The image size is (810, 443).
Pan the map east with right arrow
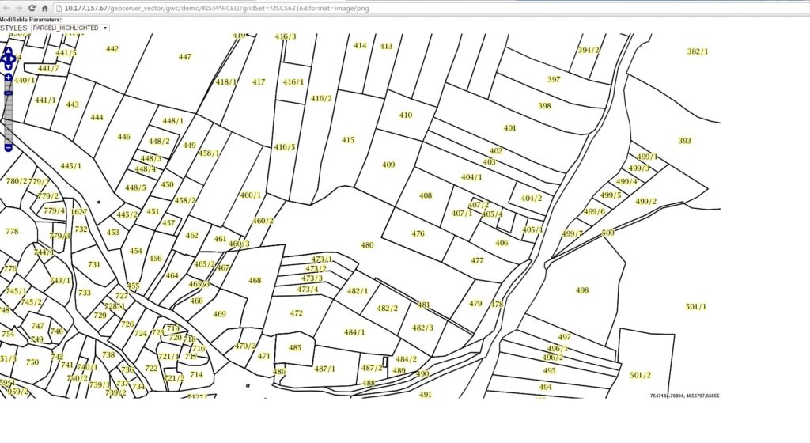pyautogui.click(x=13, y=58)
